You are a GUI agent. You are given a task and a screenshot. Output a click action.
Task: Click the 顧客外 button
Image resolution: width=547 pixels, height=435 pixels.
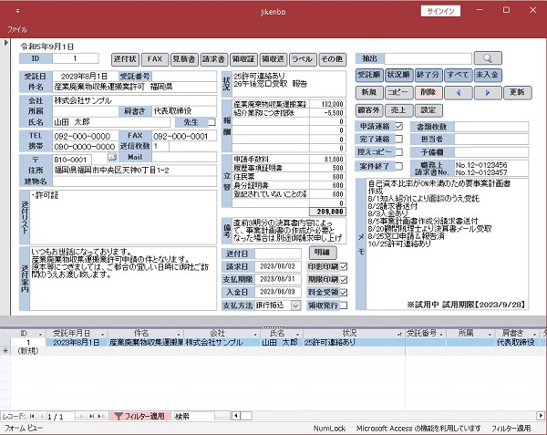pos(369,110)
